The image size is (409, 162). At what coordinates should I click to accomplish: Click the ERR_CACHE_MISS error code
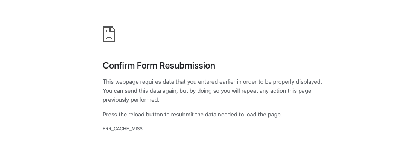click(123, 129)
